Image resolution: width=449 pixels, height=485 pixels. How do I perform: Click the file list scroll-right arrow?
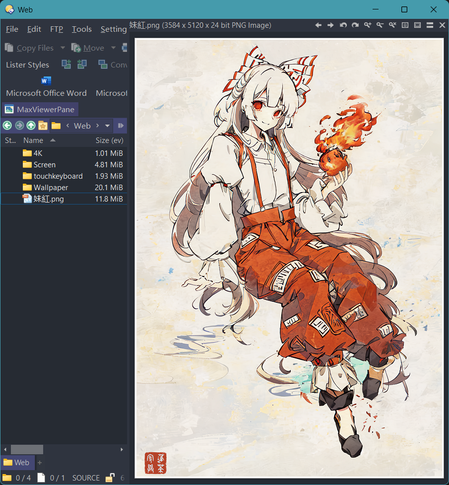pyautogui.click(x=122, y=449)
